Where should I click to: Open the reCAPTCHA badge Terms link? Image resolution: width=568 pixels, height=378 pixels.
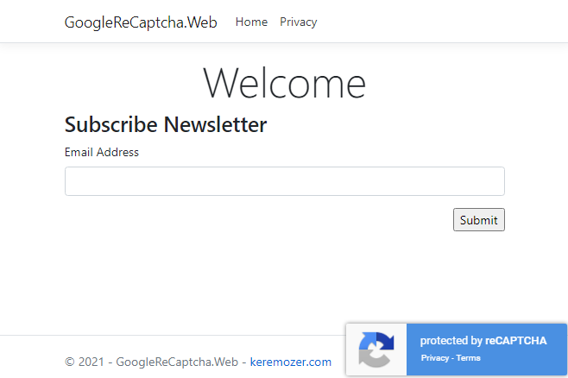[x=468, y=358]
